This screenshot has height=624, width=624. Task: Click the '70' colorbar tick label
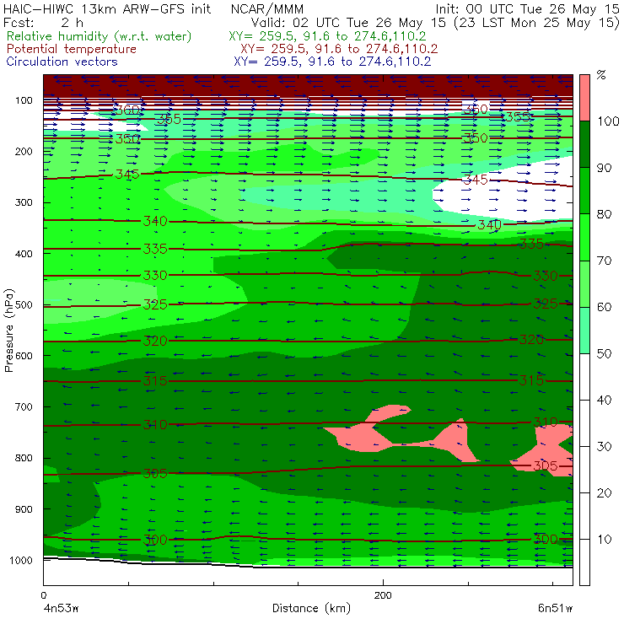[604, 261]
